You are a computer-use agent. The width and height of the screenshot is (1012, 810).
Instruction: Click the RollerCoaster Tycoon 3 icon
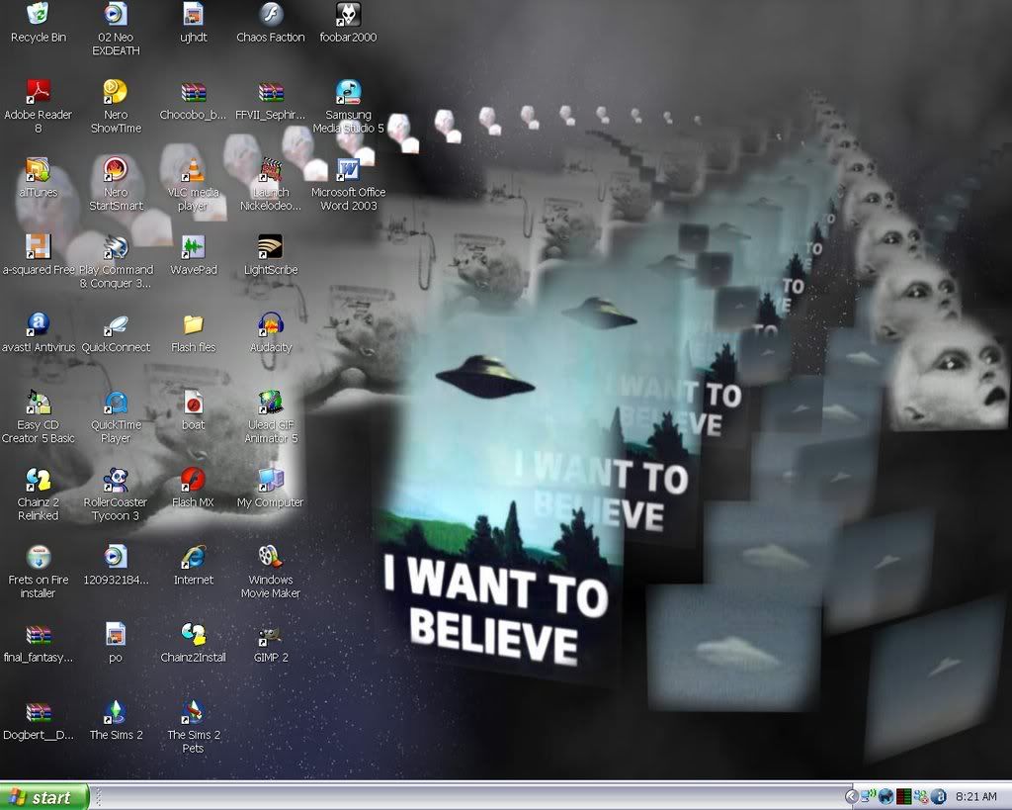click(116, 480)
